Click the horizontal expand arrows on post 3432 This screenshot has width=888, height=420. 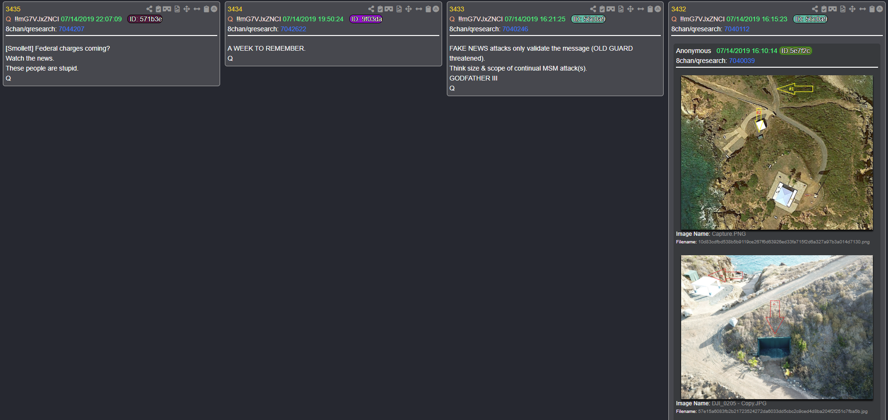862,9
